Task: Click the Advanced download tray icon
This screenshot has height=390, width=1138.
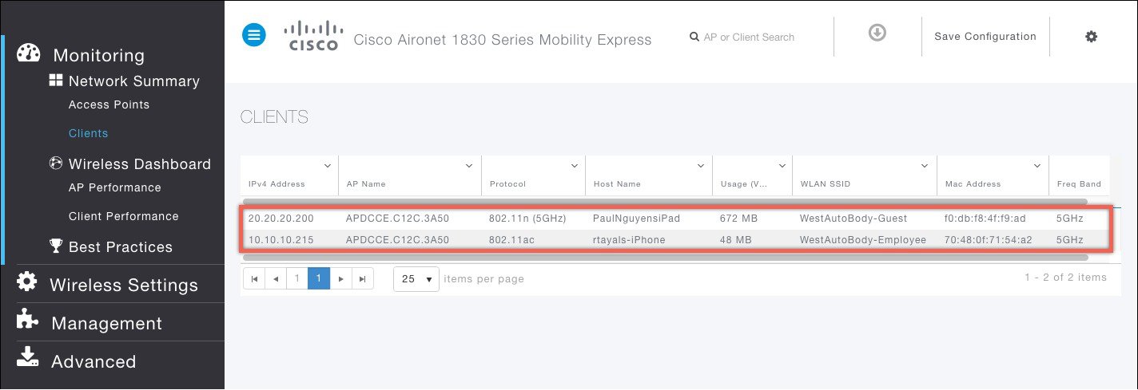Action: [x=27, y=360]
